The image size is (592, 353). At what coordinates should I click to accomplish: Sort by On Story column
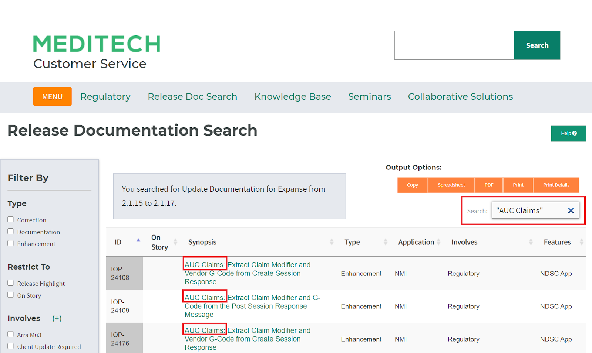tap(175, 242)
